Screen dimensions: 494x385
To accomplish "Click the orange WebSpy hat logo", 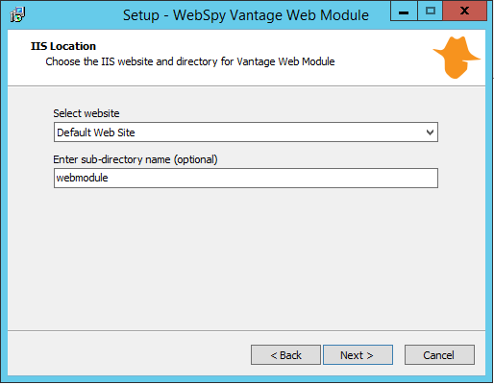I will tap(457, 58).
